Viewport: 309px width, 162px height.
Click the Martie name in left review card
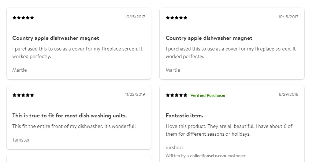tap(19, 70)
